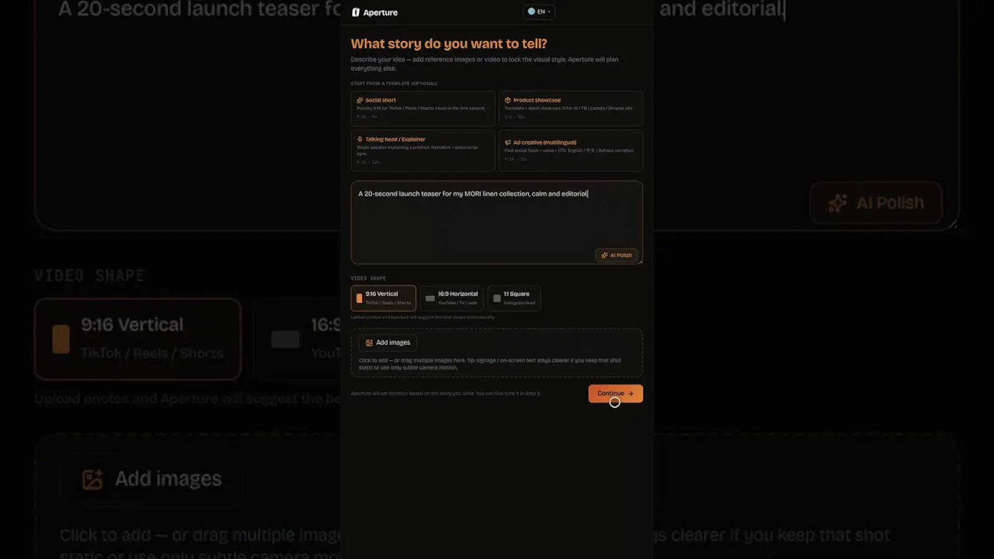The image size is (994, 559).
Task: Click the Social short template title
Action: coord(380,100)
